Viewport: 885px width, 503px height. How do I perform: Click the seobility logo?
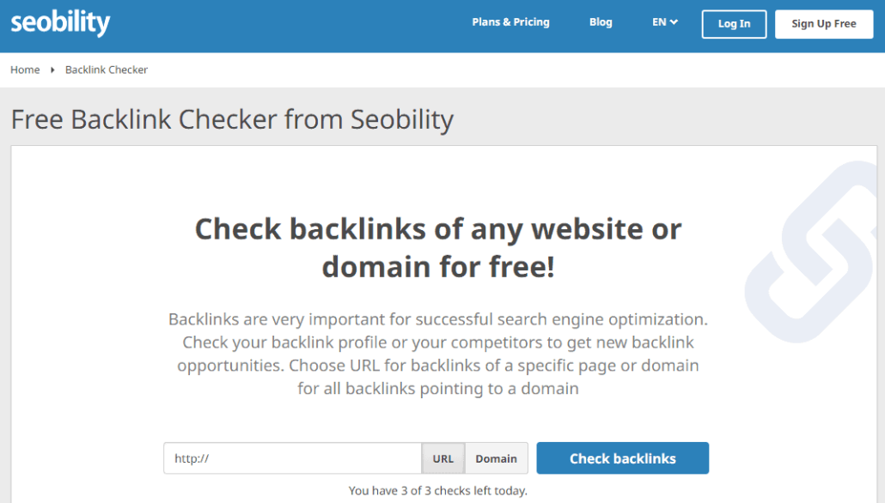(x=60, y=23)
